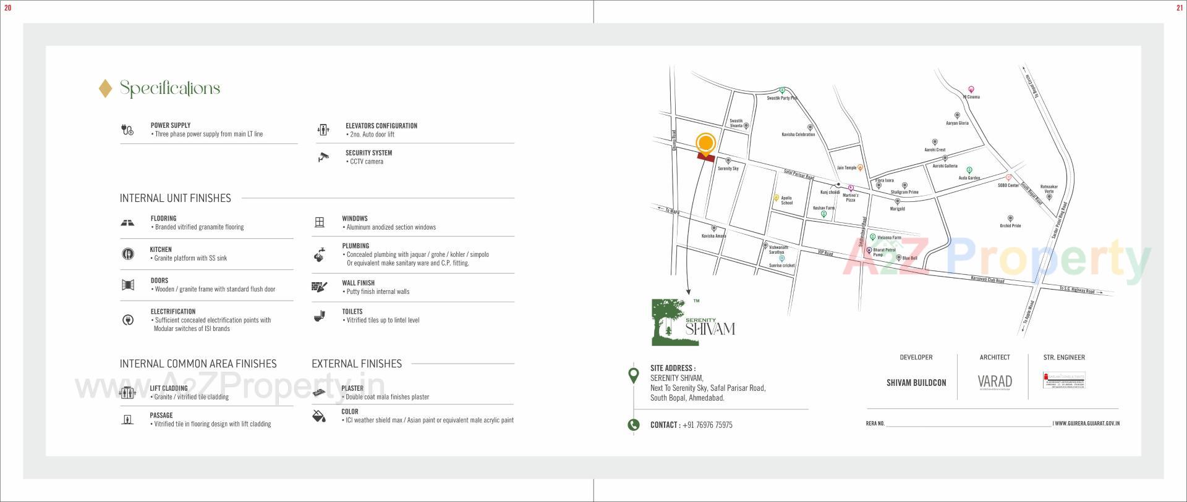Click the Orchid Pride map marker
1187x502 pixels.
[1010, 219]
